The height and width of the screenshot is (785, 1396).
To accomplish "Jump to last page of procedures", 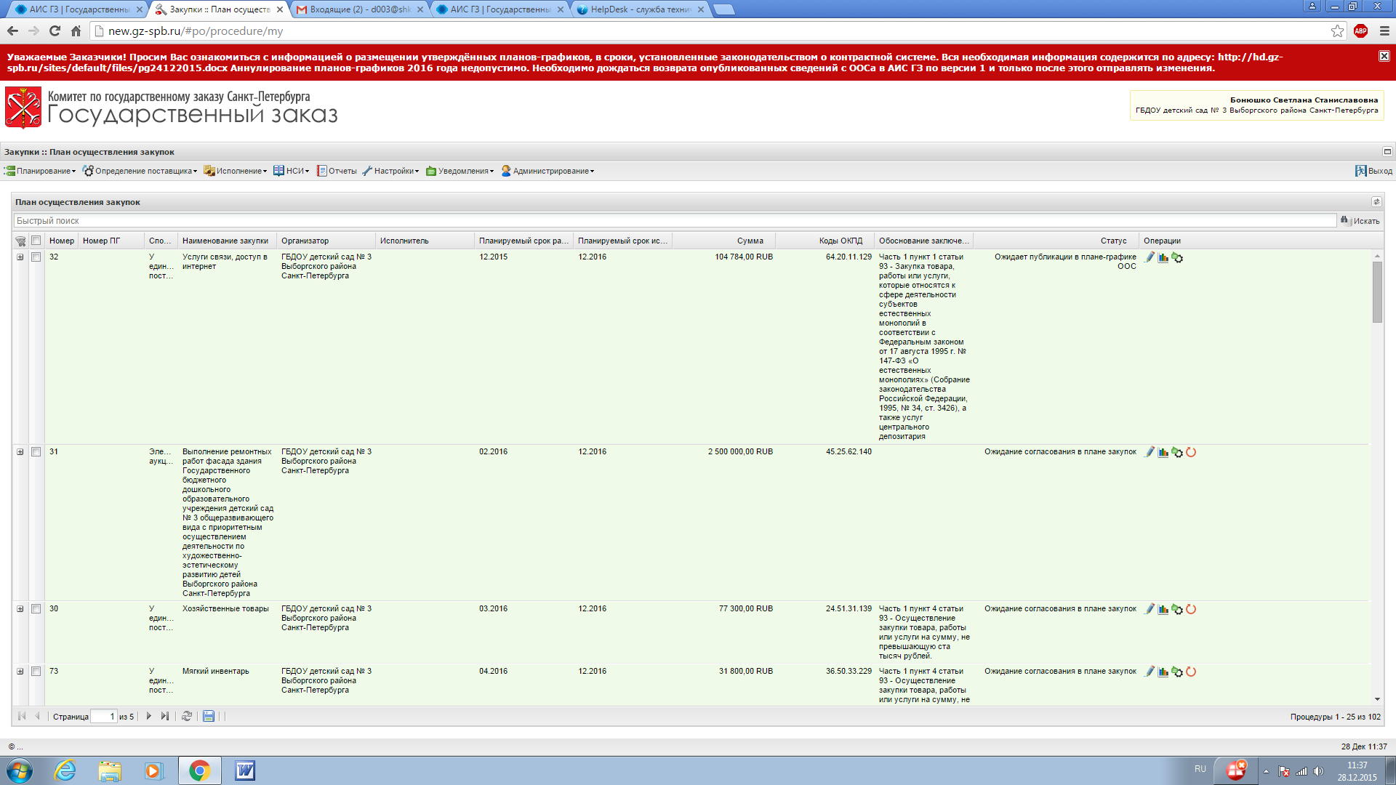I will click(165, 716).
